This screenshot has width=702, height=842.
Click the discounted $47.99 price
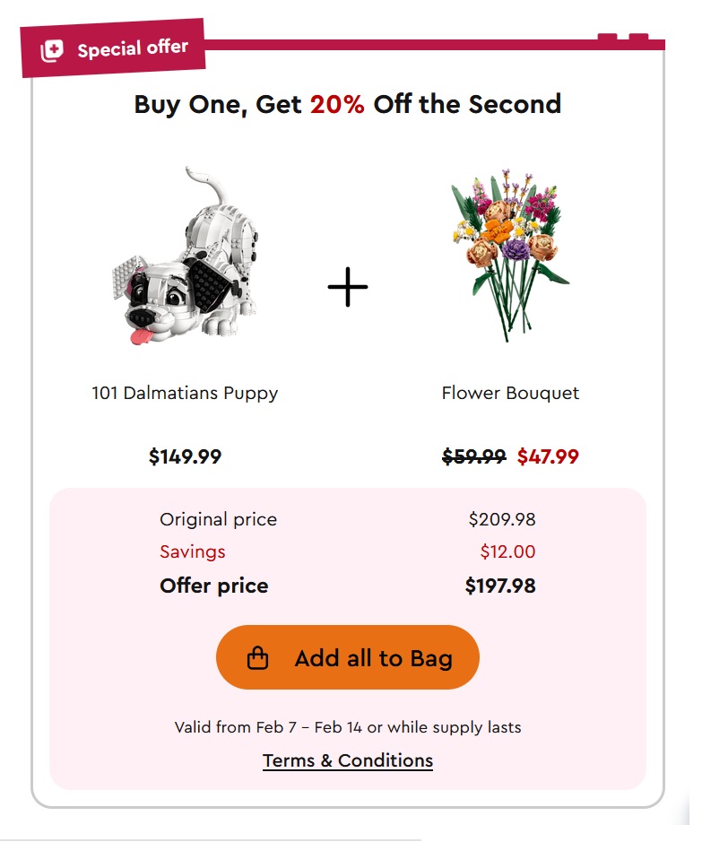coord(548,456)
